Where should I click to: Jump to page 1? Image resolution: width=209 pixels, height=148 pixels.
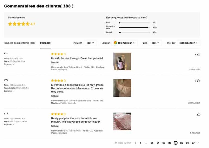pyautogui.click(x=140, y=143)
